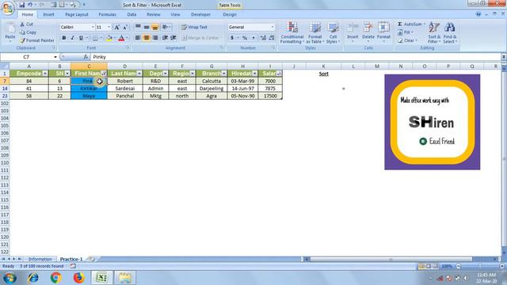Toggle Italic formatting
The image size is (507, 285).
point(72,38)
